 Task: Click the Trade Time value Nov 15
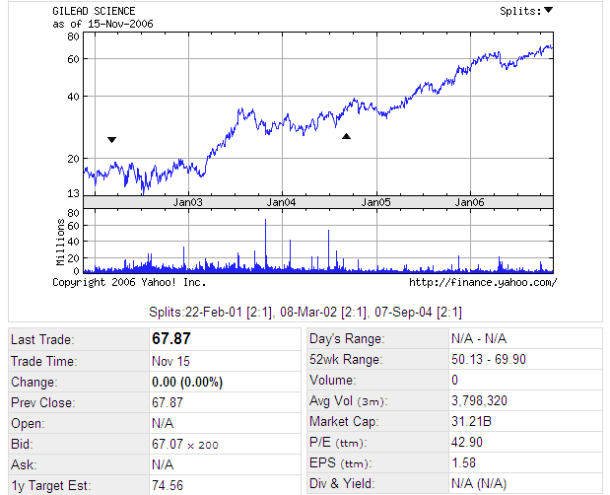click(x=170, y=361)
